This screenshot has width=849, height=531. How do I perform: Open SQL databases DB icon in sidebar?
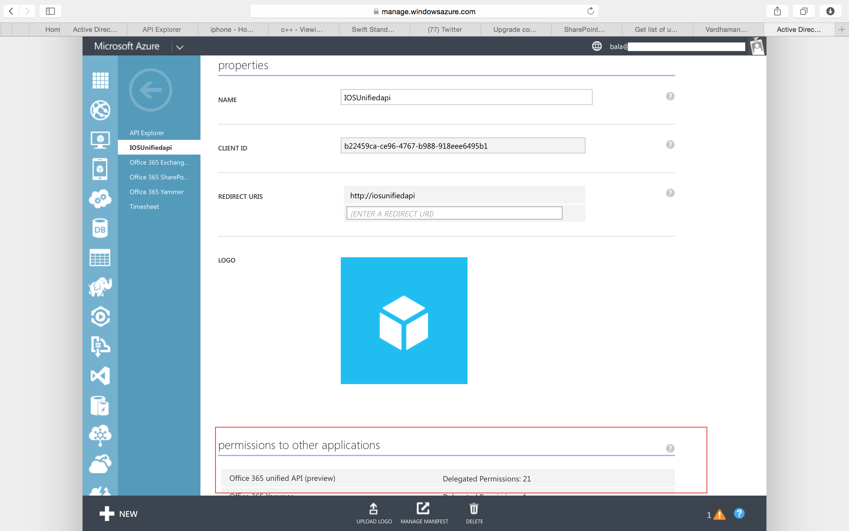(x=100, y=229)
